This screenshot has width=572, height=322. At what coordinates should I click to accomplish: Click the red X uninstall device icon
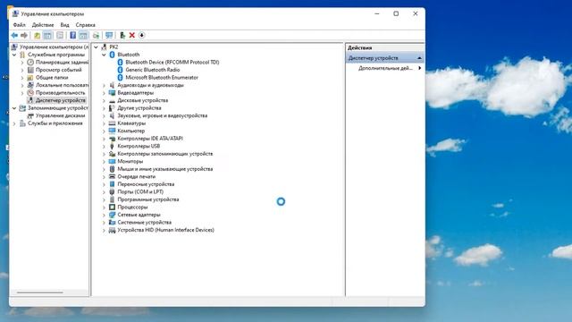pos(132,36)
